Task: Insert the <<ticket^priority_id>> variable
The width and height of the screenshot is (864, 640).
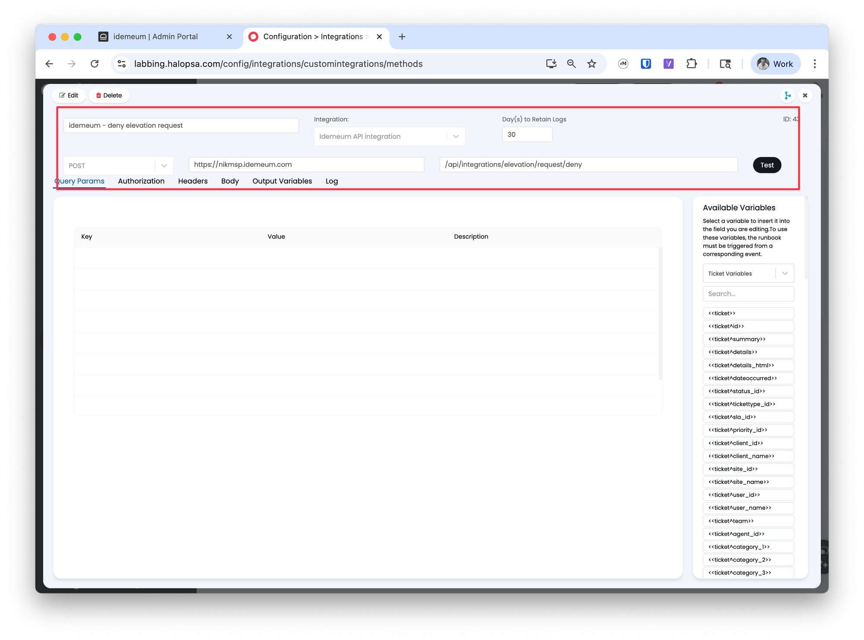Action: coord(748,430)
